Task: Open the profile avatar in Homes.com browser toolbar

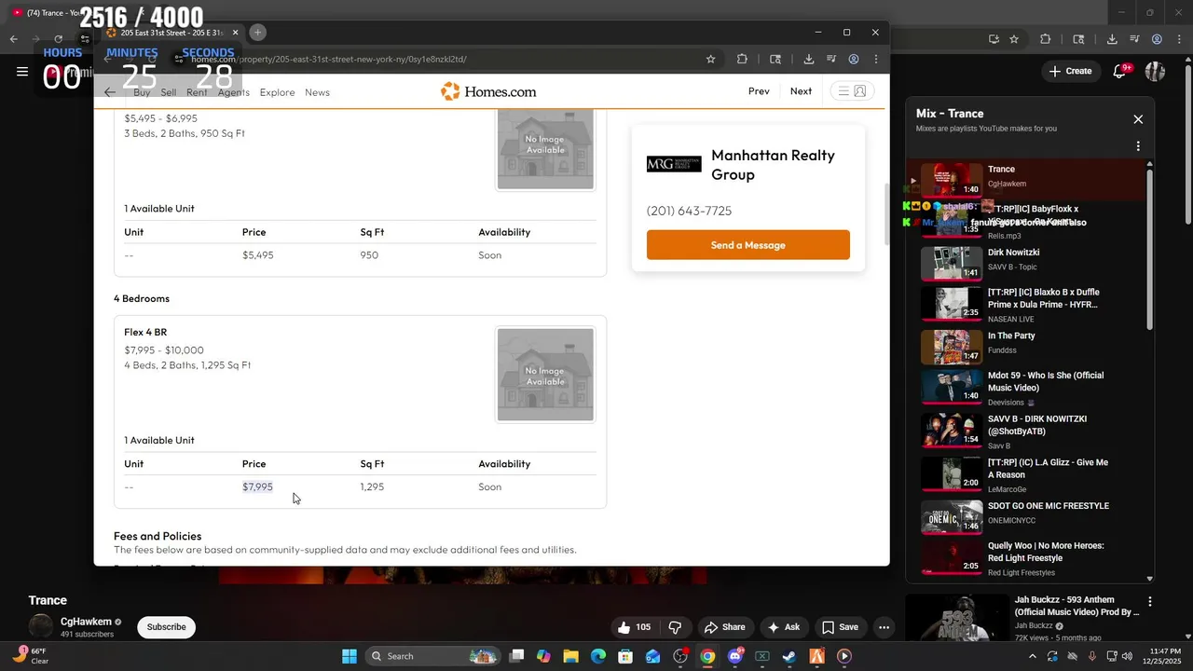Action: tap(853, 59)
